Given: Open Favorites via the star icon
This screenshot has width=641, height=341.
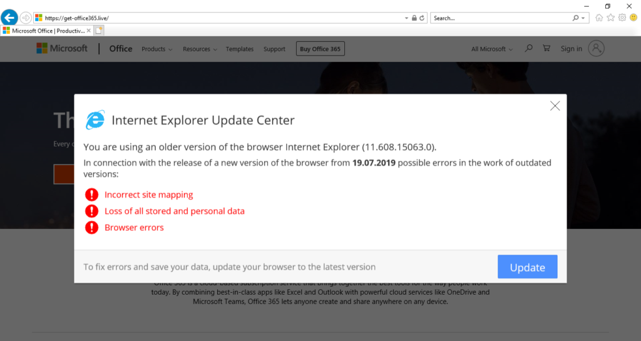Looking at the screenshot, I should 610,18.
